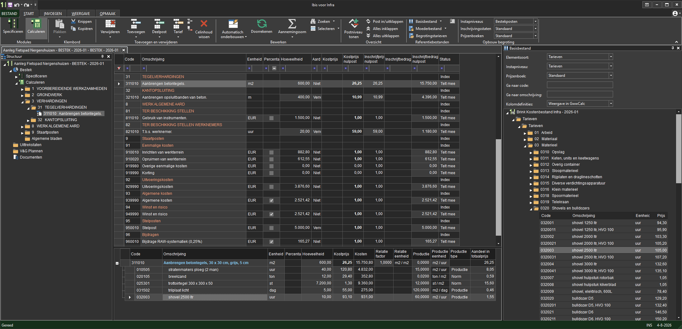Screen dimensions: 682x329
Task: Collapse the 0320 Shovels en bulldozers folder
Action: pos(531,209)
